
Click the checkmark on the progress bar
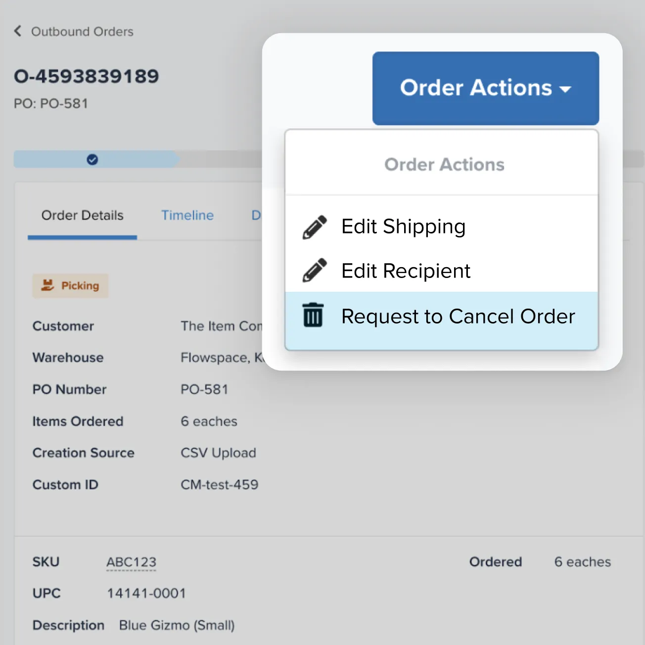point(92,159)
